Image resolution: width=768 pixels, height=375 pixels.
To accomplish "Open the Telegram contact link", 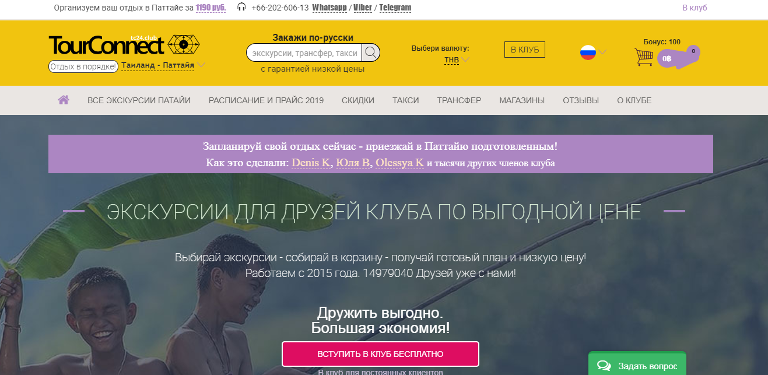I will [395, 8].
